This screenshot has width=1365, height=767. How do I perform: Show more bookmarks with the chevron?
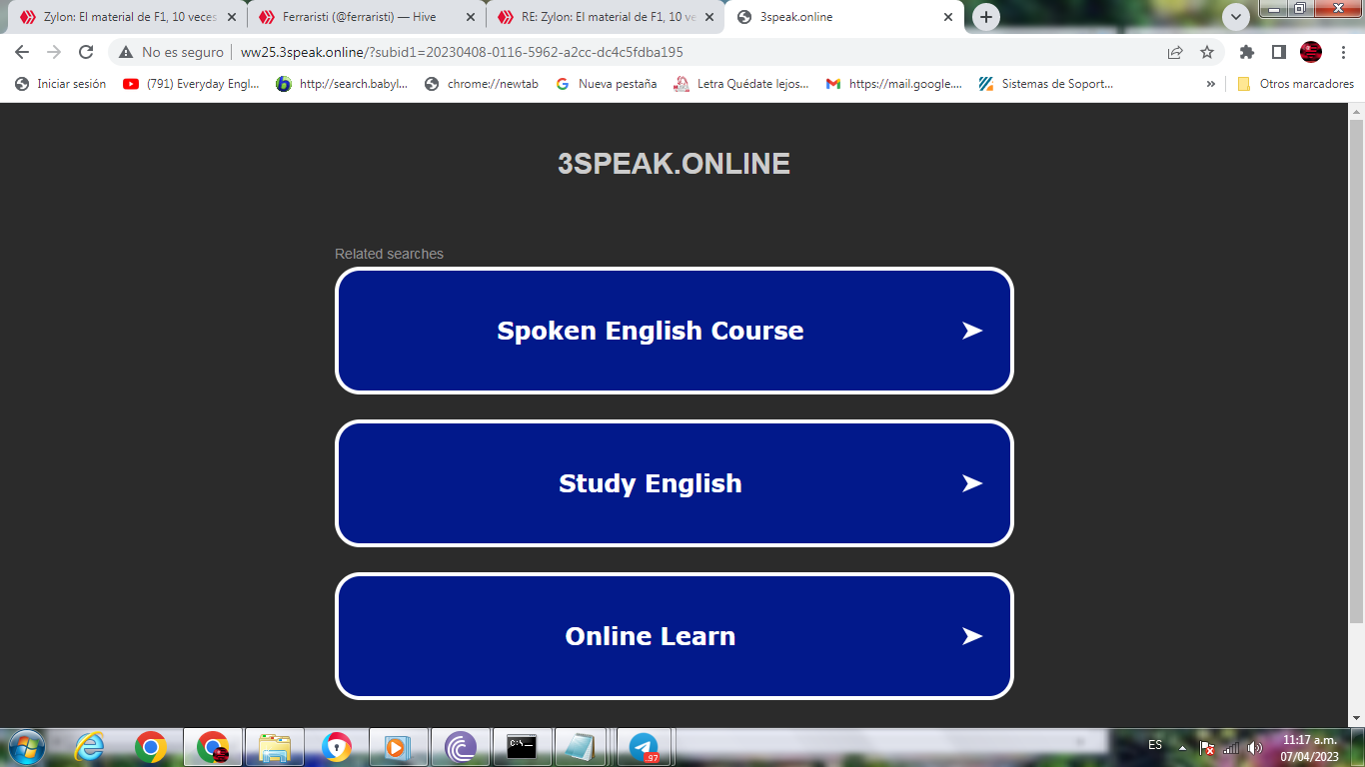tap(1211, 84)
